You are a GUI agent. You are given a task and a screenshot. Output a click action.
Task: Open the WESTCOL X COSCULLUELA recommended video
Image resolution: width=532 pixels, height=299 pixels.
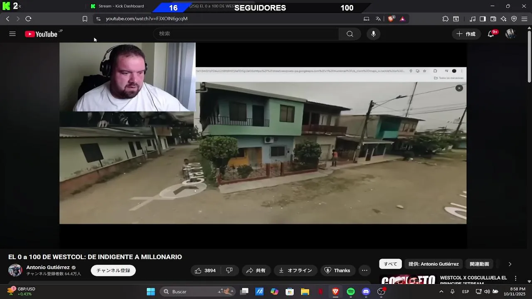click(474, 280)
